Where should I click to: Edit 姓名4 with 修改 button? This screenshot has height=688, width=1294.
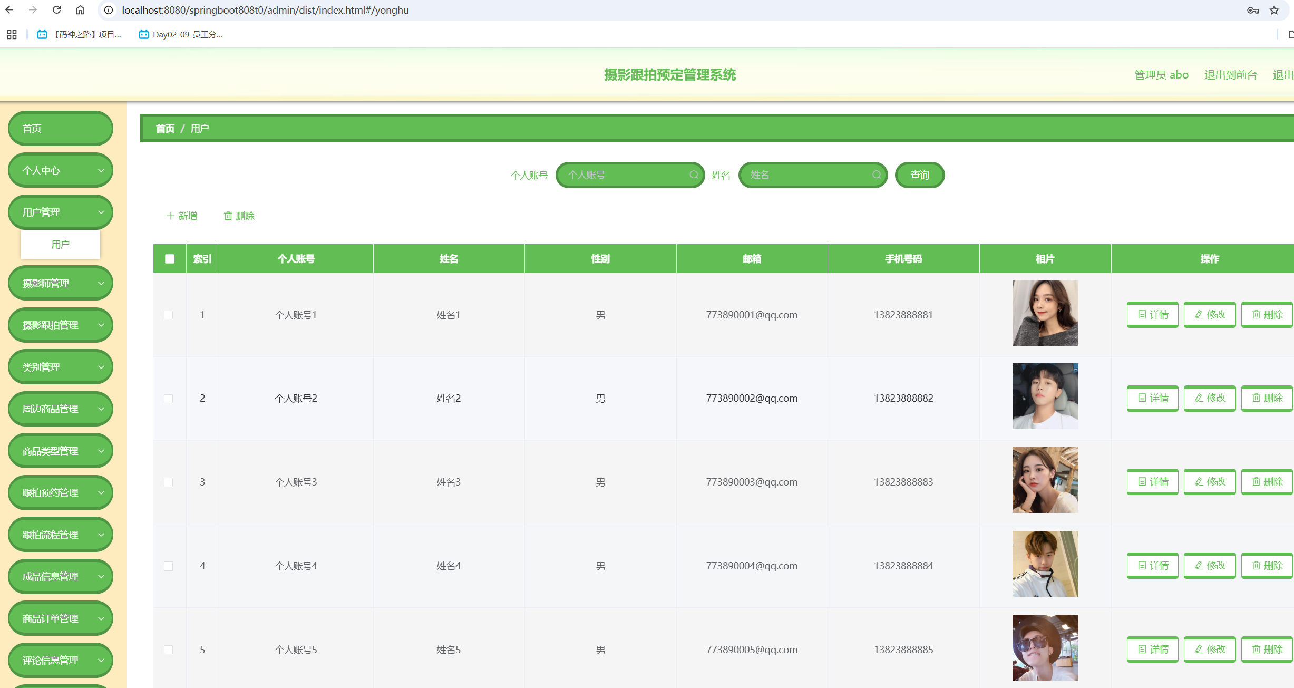[1210, 566]
